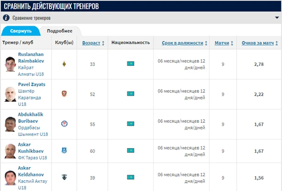Click the FK Taraz club crest icon
This screenshot has height=191, width=282.
(64, 150)
